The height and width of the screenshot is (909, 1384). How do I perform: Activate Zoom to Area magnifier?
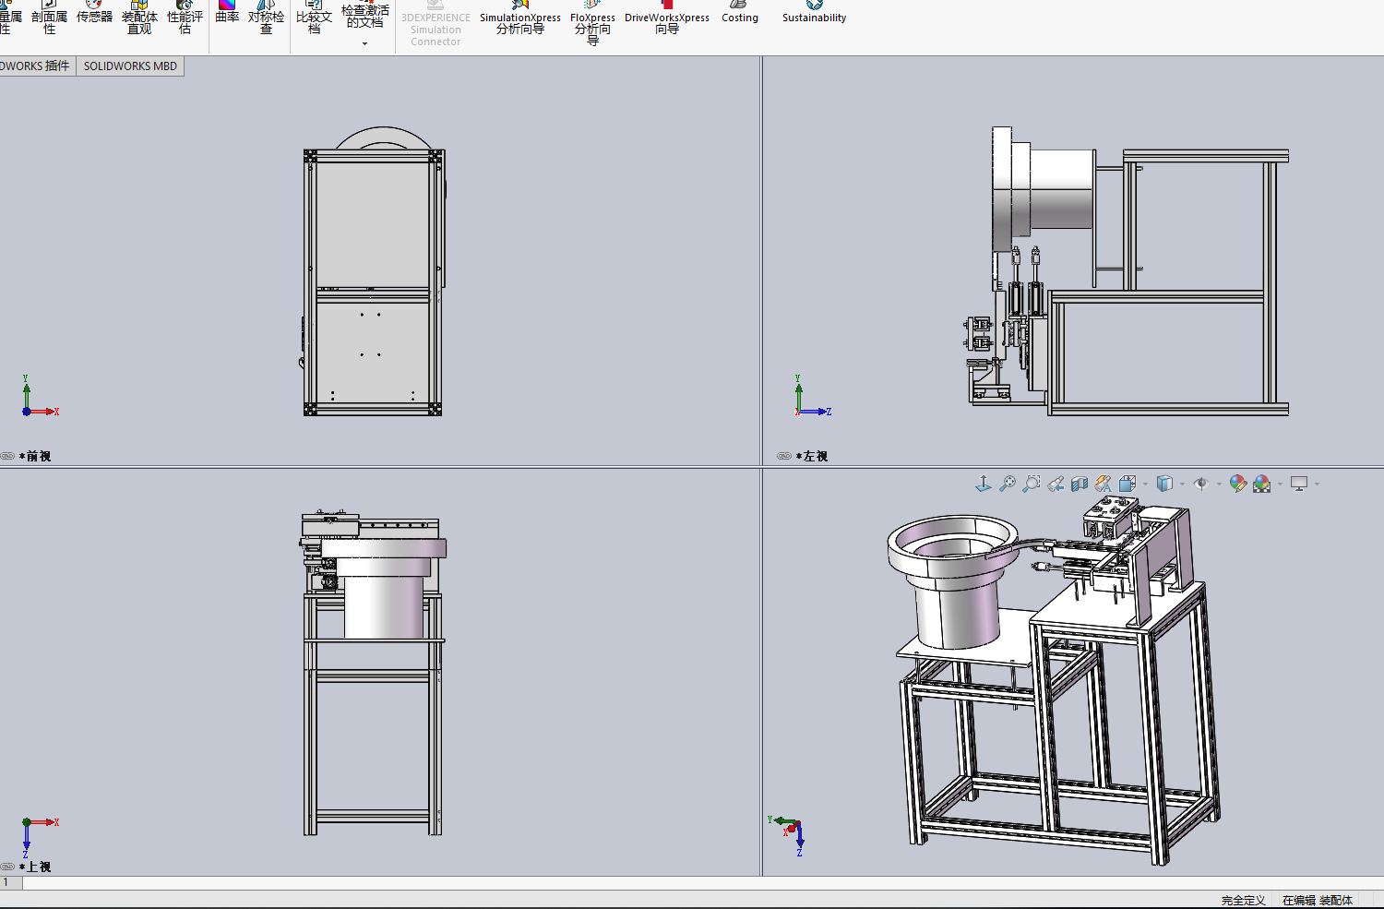(x=1032, y=484)
